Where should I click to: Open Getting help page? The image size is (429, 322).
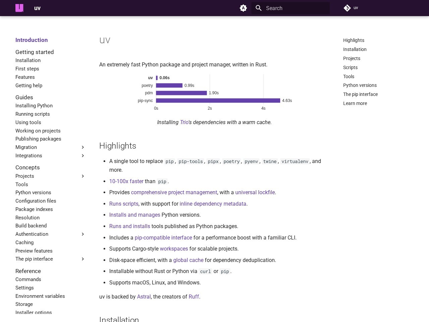pos(29,86)
